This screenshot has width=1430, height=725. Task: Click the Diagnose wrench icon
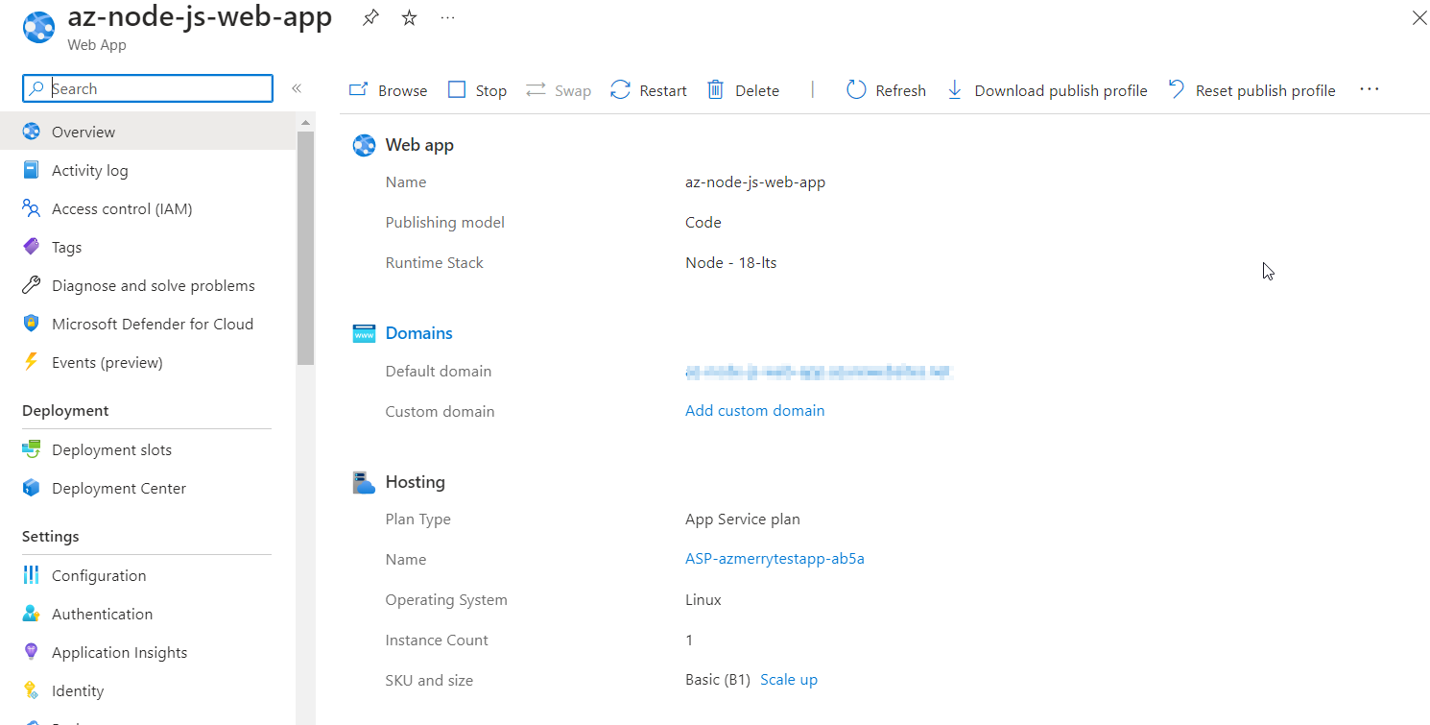tap(32, 285)
